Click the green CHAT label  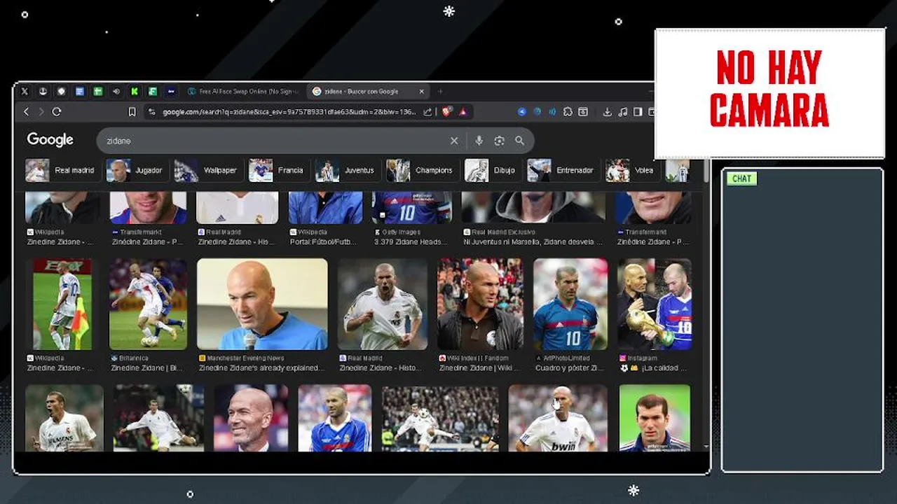click(x=741, y=178)
